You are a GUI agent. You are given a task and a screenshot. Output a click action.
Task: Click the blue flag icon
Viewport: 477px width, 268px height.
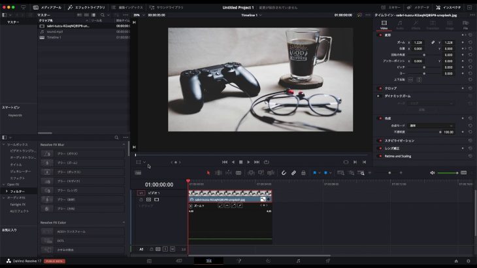[x=315, y=173]
